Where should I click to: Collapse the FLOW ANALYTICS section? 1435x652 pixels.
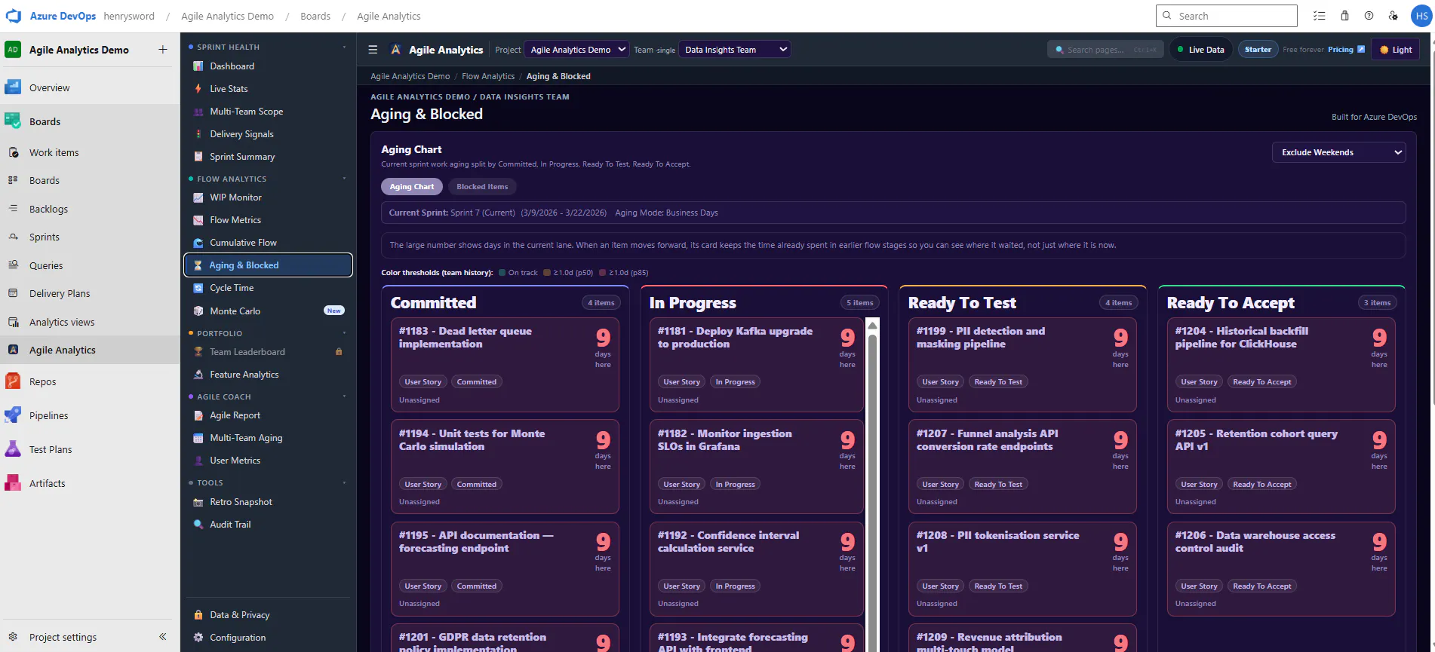pos(344,179)
